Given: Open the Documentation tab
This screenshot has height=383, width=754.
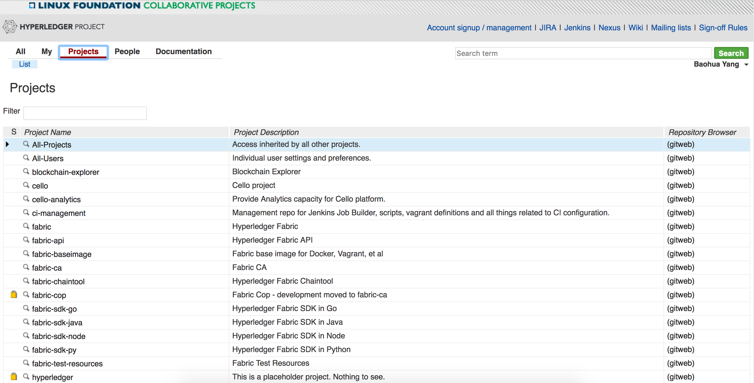Looking at the screenshot, I should click(x=183, y=51).
